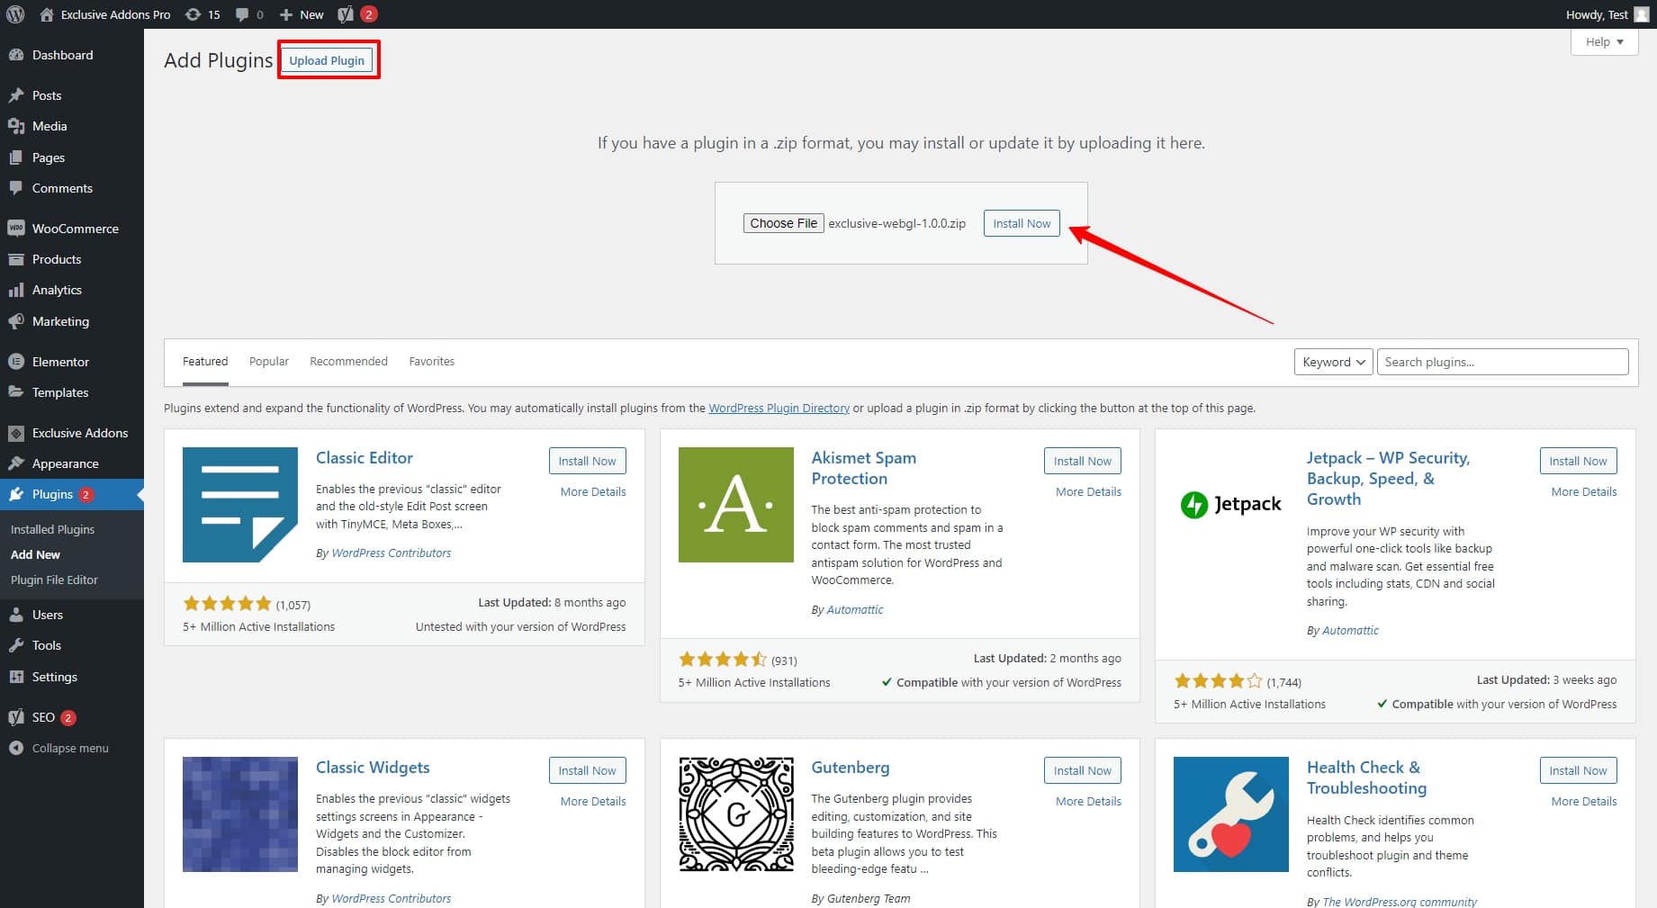Click the Appearance paintbrush icon
The image size is (1657, 908).
click(x=16, y=463)
